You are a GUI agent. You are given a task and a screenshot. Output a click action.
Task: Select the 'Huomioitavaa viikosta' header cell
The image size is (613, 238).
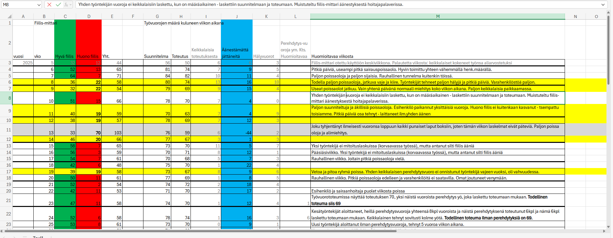click(438, 43)
